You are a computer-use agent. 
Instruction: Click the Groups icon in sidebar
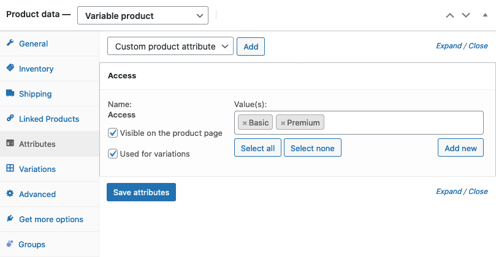[x=10, y=244]
